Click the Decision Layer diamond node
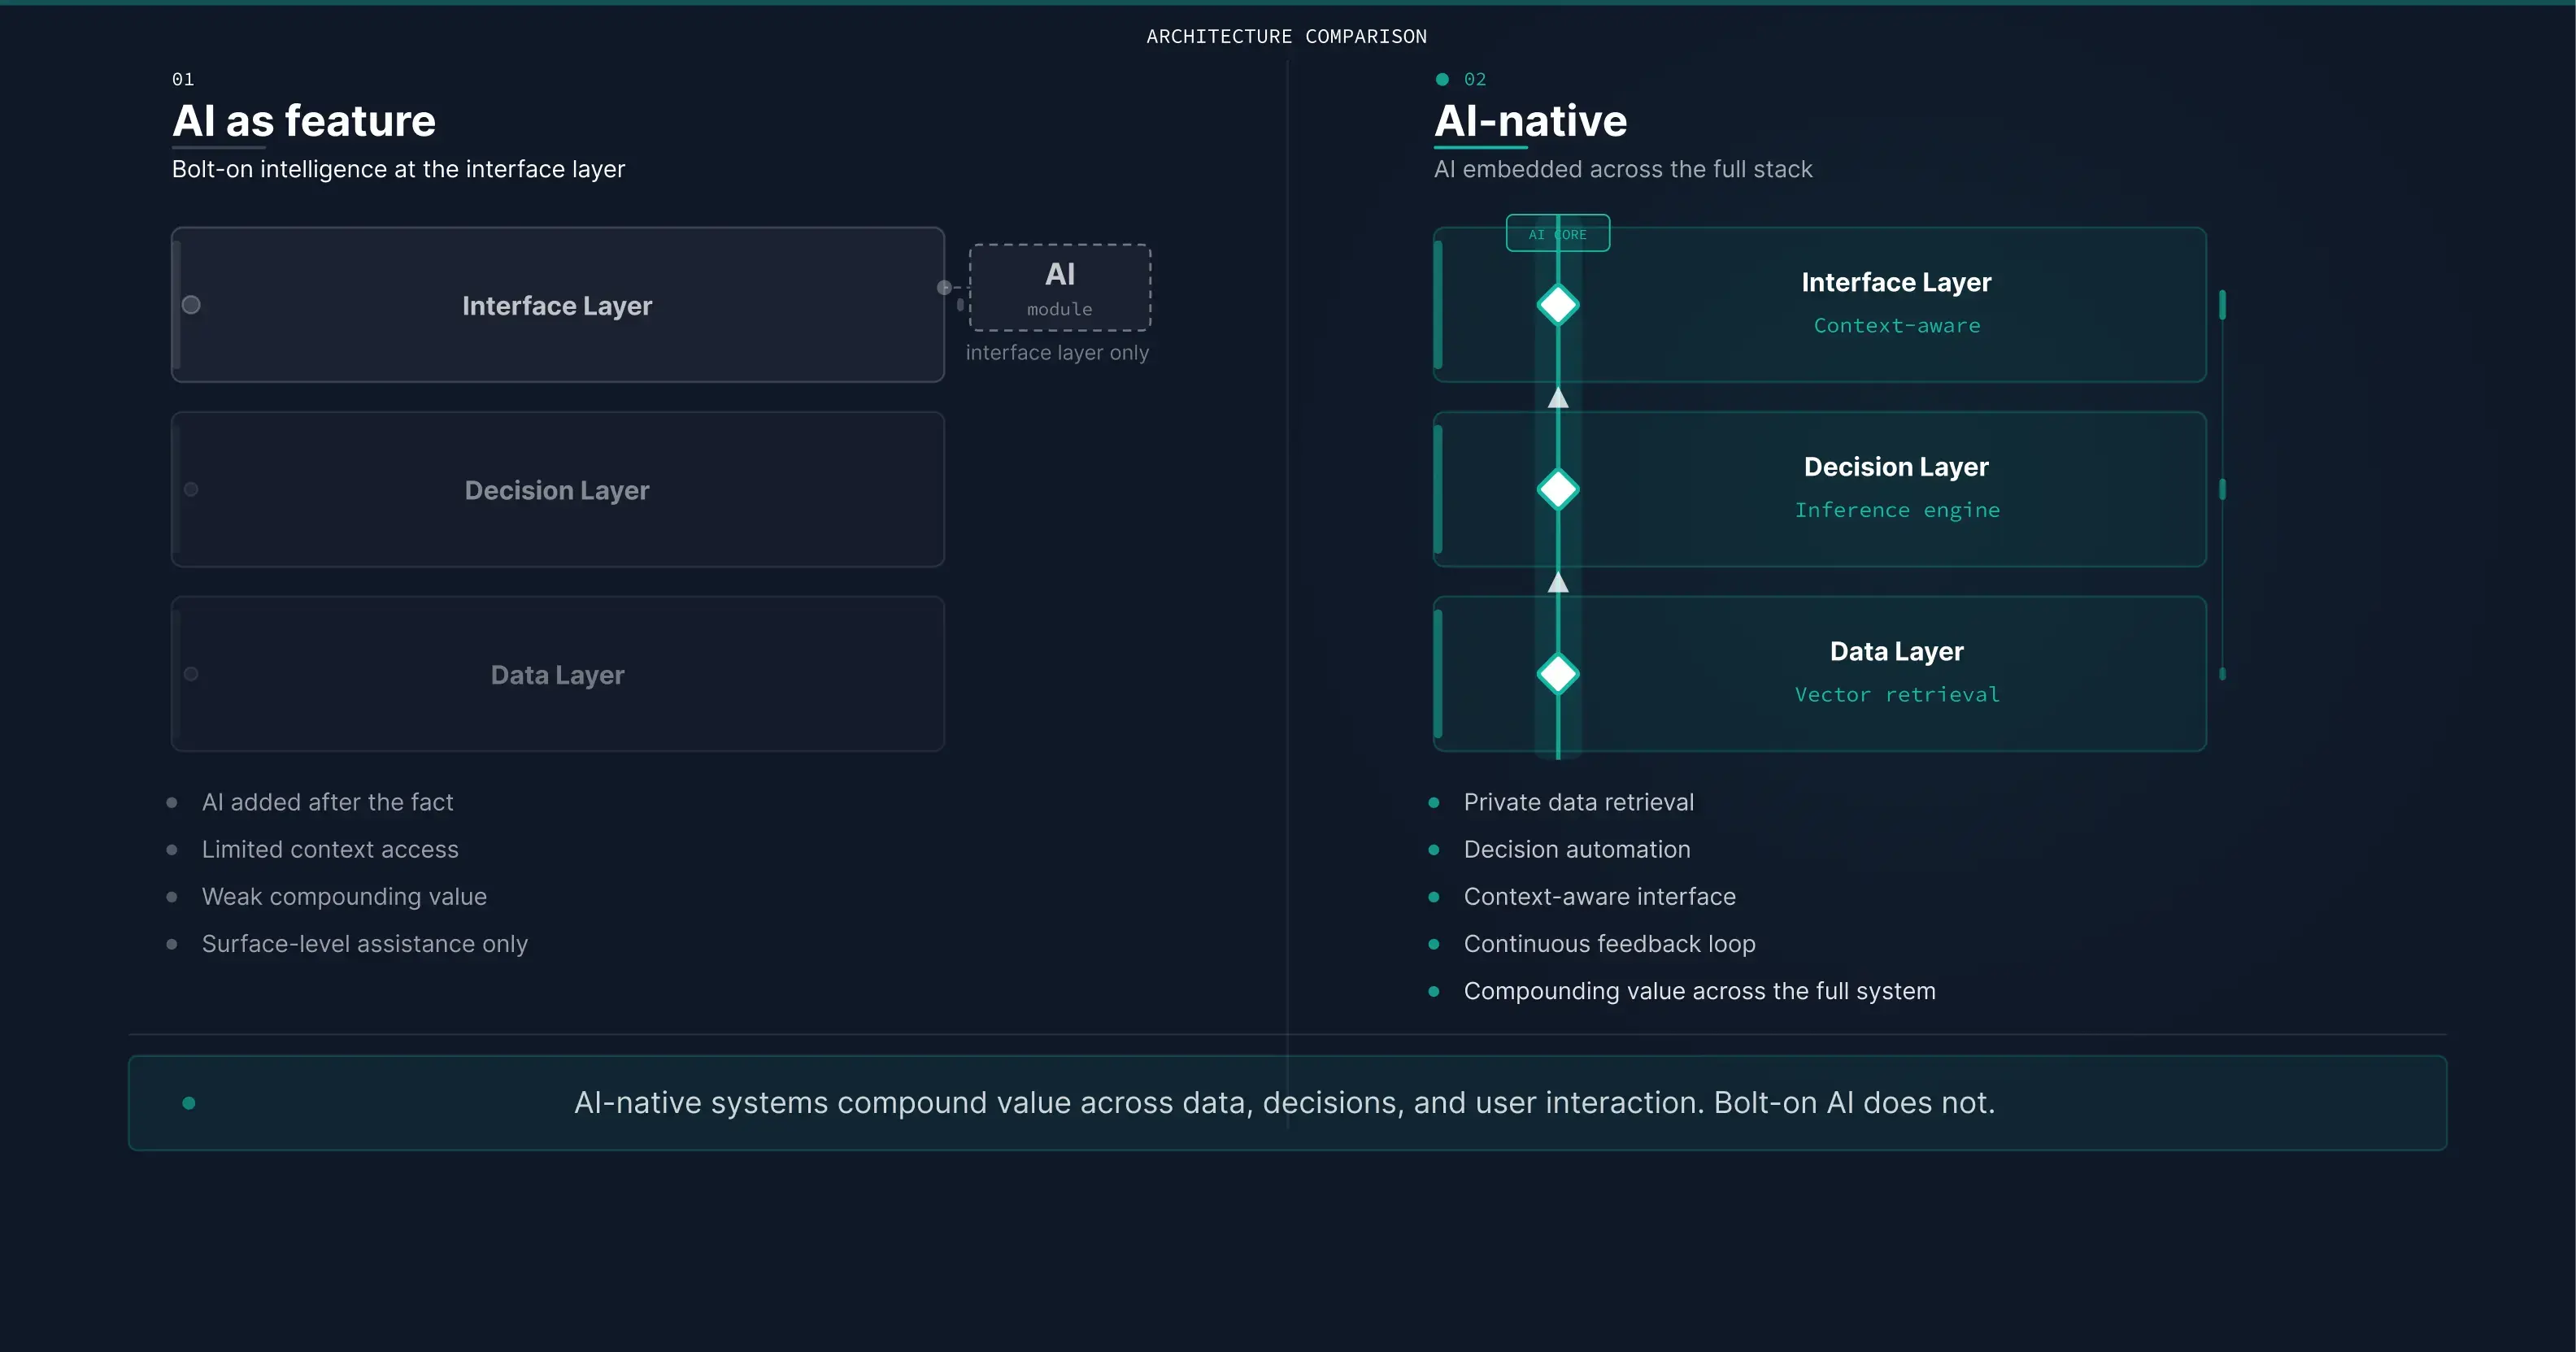 pos(1557,489)
